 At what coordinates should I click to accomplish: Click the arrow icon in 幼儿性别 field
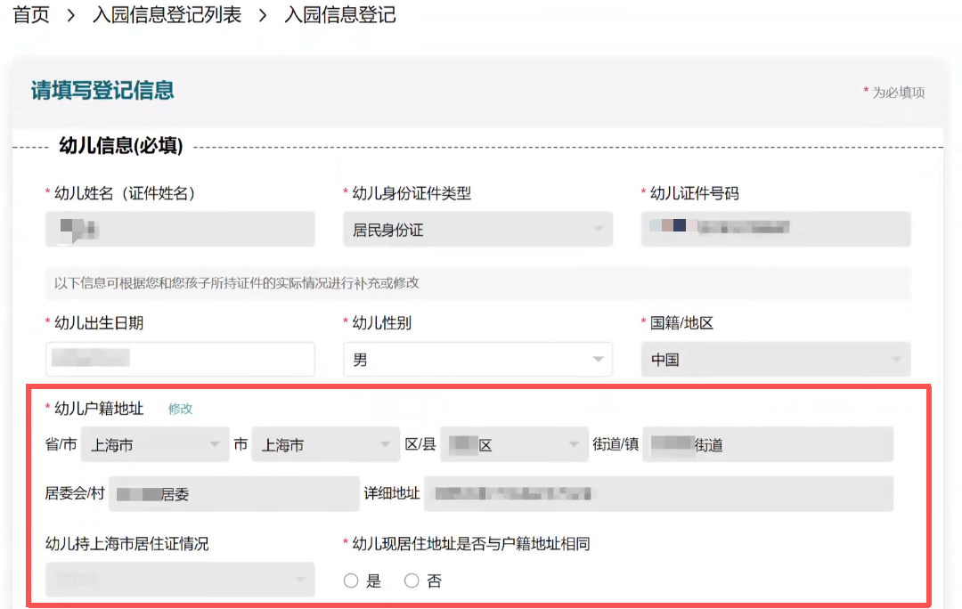coord(598,360)
